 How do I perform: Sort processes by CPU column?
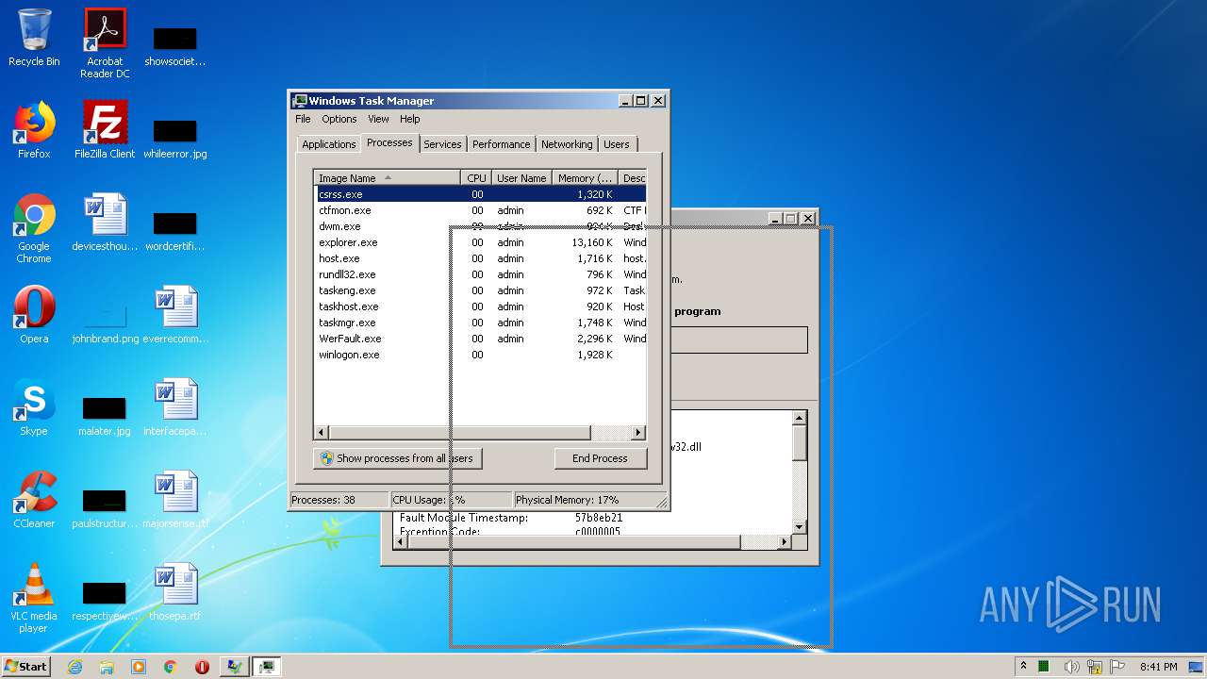coord(476,178)
